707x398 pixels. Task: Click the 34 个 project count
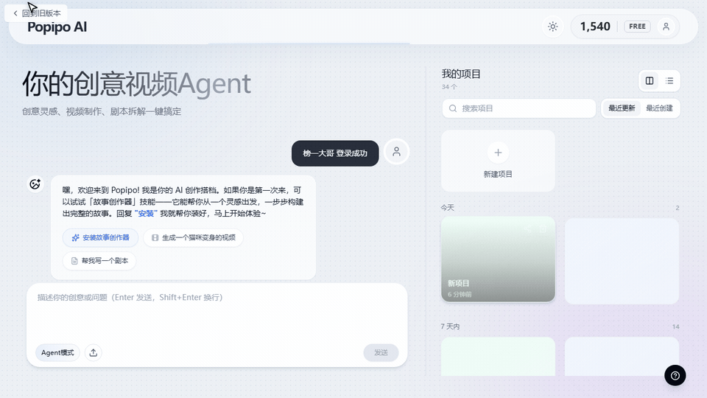(x=449, y=87)
